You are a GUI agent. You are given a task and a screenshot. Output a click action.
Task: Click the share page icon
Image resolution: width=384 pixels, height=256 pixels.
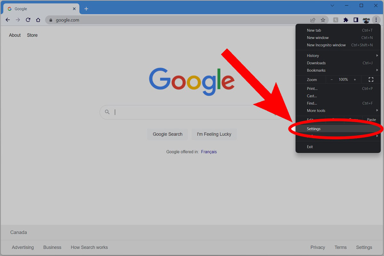click(313, 20)
